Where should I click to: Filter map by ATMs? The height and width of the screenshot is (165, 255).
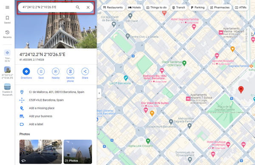[x=241, y=8]
